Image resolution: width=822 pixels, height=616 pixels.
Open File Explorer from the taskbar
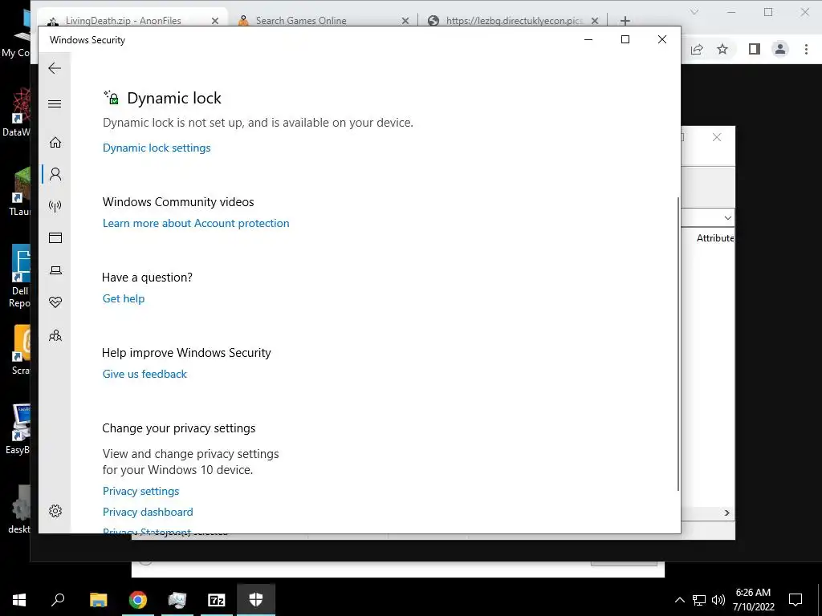pos(98,600)
